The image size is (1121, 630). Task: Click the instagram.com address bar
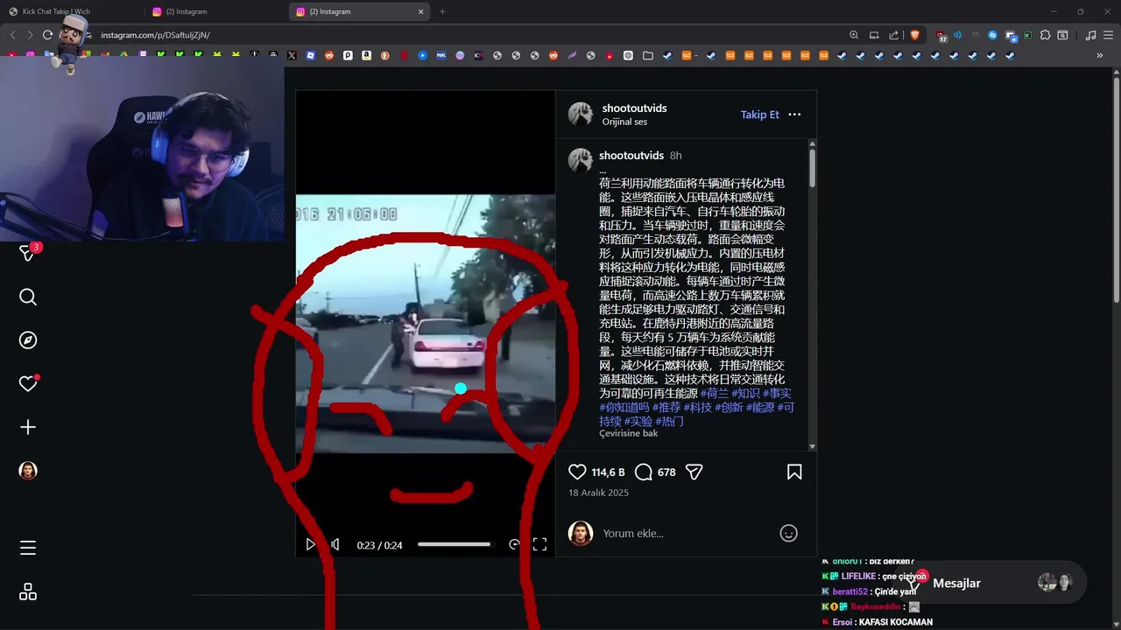point(464,35)
